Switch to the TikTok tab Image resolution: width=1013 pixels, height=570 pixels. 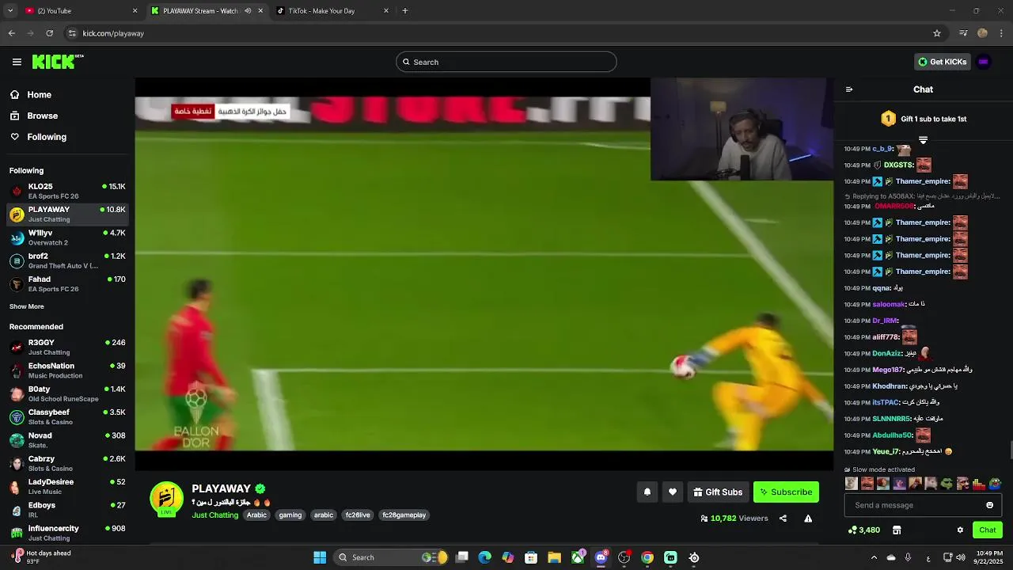[332, 10]
